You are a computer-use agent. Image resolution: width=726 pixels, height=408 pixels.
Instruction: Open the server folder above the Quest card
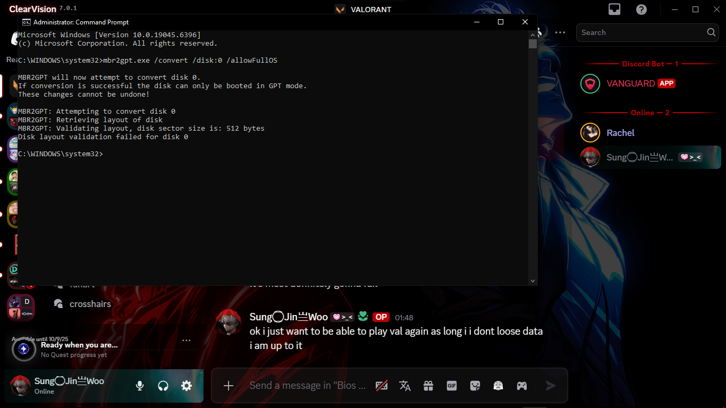click(21, 308)
